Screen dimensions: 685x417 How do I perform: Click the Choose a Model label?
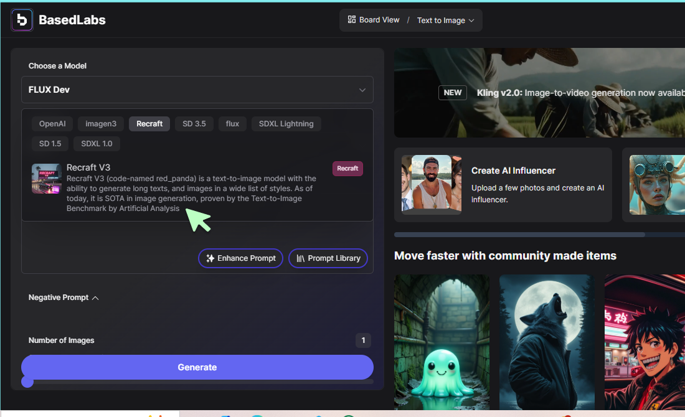click(x=57, y=66)
